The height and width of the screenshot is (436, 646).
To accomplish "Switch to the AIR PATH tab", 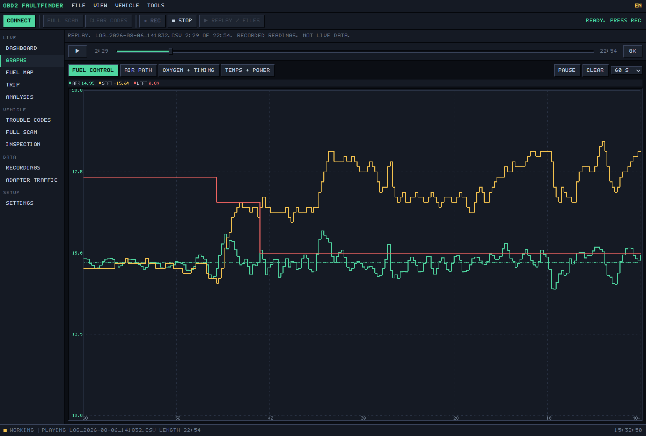I will (138, 70).
